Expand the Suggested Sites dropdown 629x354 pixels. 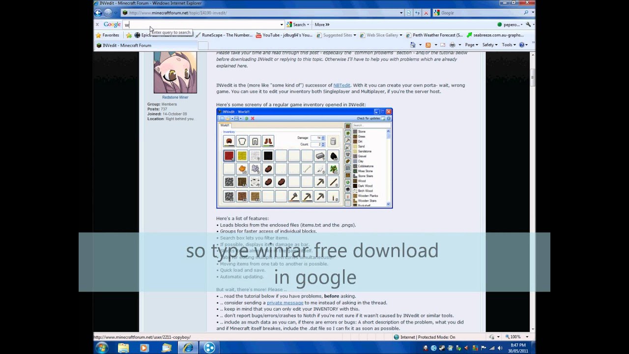(x=355, y=35)
